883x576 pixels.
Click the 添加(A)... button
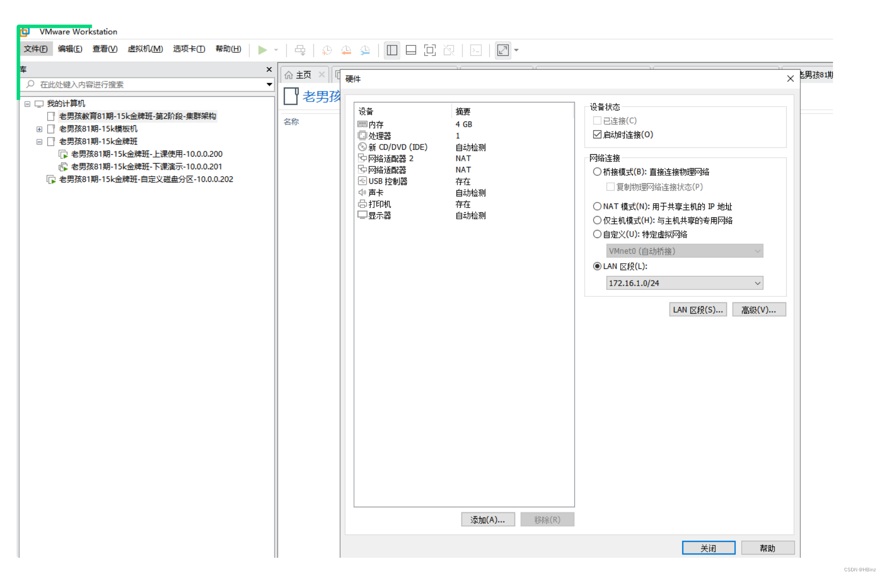[488, 519]
